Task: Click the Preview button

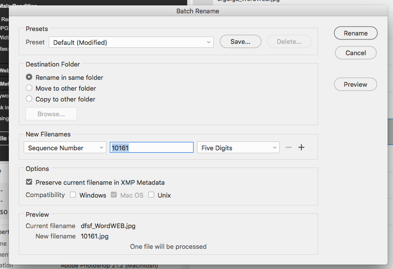Action: tap(355, 84)
